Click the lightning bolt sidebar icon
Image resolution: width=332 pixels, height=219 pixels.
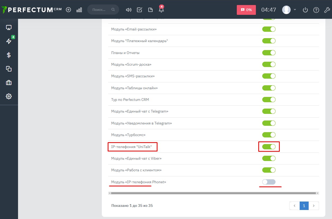coord(9,41)
